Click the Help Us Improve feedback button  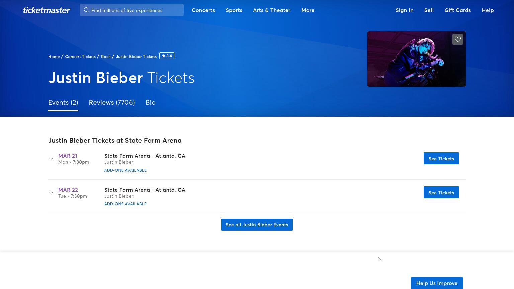pyautogui.click(x=437, y=283)
